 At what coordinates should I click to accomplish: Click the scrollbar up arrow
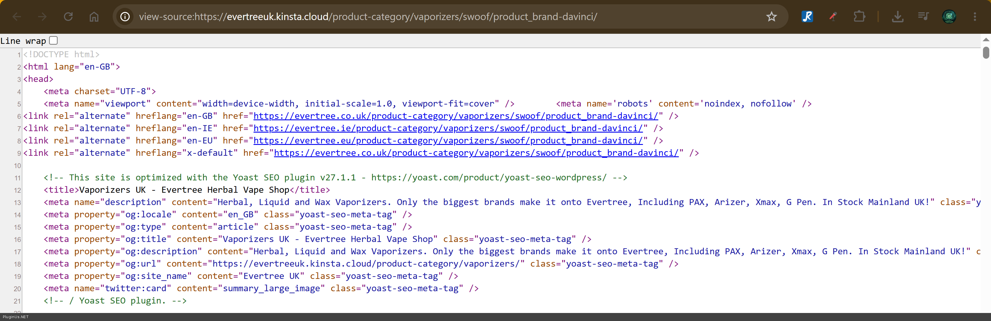tap(986, 40)
